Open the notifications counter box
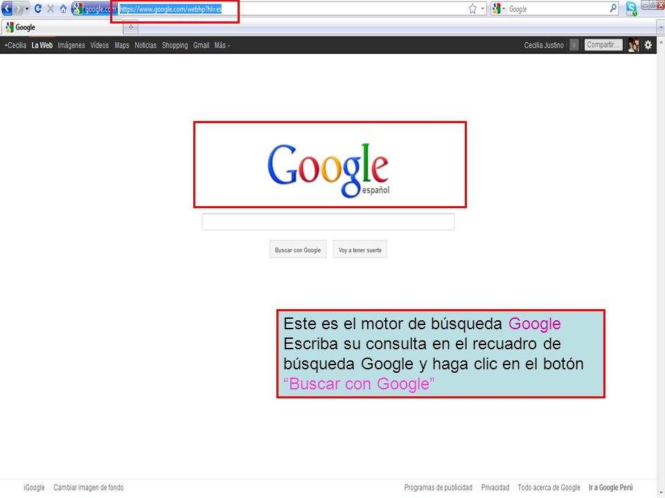The height and width of the screenshot is (498, 665). pos(574,45)
